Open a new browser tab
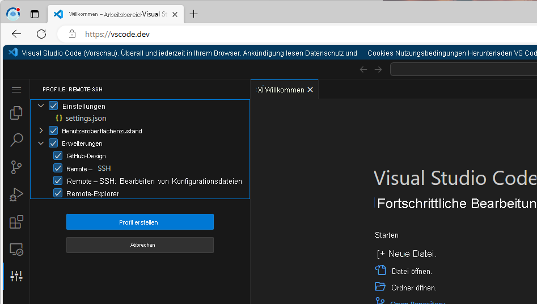The height and width of the screenshot is (304, 537). (x=193, y=14)
